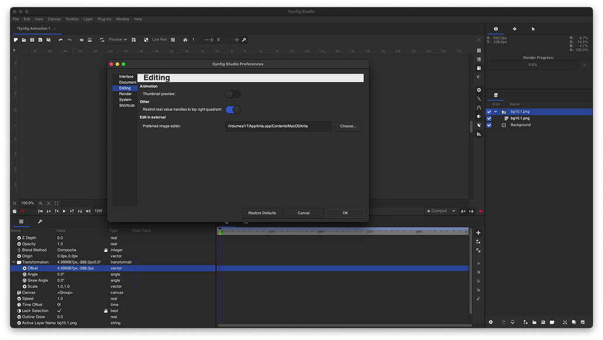Collapse the bg10.1.png group layer
The width and height of the screenshot is (603, 340).
(x=496, y=111)
